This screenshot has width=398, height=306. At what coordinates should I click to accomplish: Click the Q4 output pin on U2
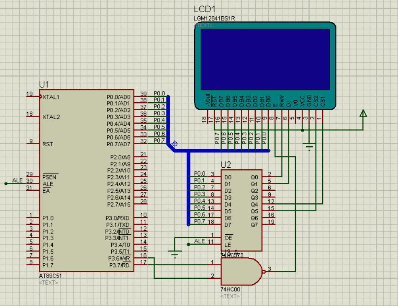point(269,203)
